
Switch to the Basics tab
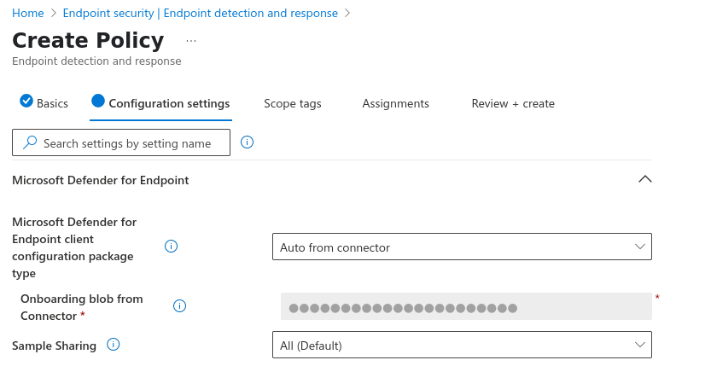pos(52,103)
